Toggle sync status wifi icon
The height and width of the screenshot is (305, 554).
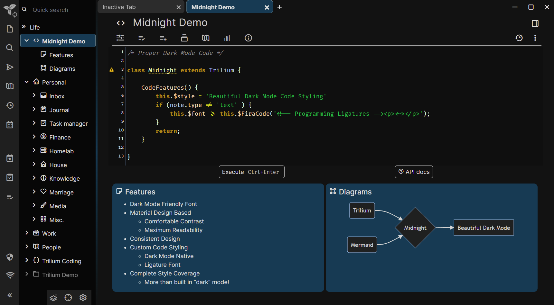pos(10,275)
